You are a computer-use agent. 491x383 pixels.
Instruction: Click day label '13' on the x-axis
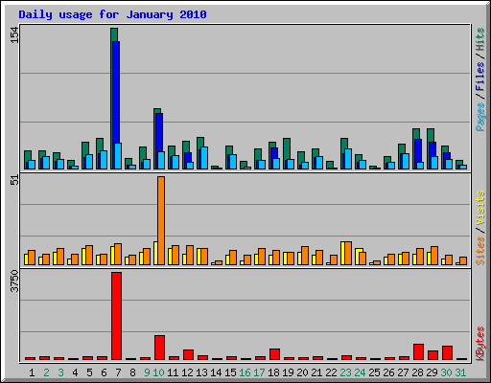(201, 372)
